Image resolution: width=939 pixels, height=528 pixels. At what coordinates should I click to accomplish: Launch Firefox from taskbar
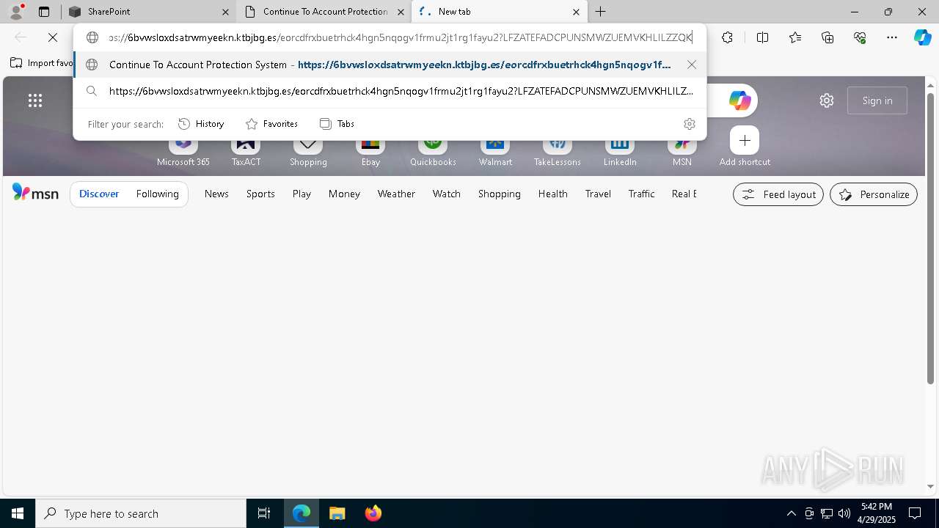click(373, 513)
